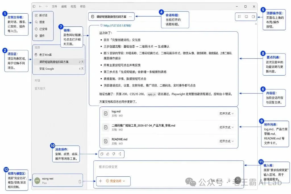Open 搜索 in the sidebar
291x194 pixels.
(40, 22)
